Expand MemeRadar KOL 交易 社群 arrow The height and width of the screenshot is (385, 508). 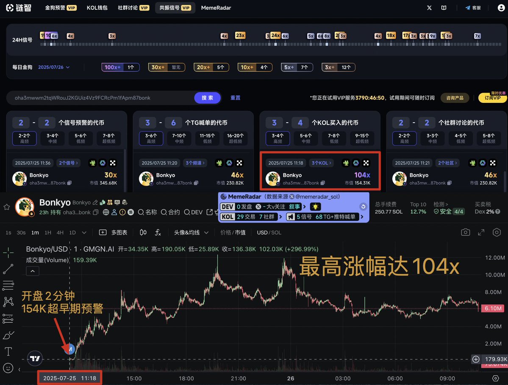(280, 217)
